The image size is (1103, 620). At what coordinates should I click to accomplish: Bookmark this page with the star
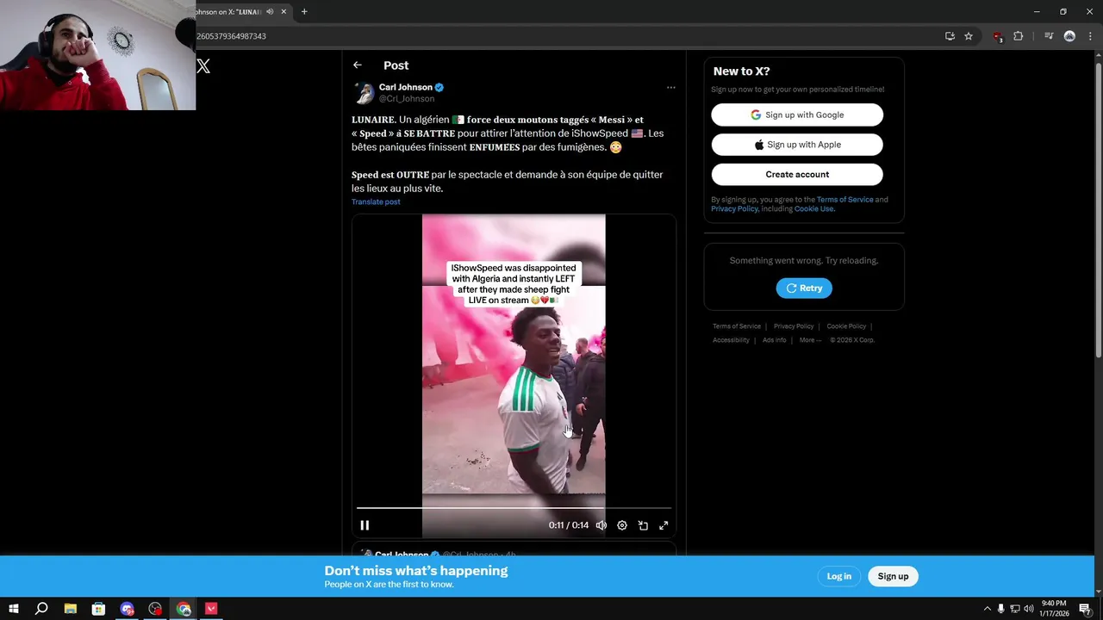(969, 36)
